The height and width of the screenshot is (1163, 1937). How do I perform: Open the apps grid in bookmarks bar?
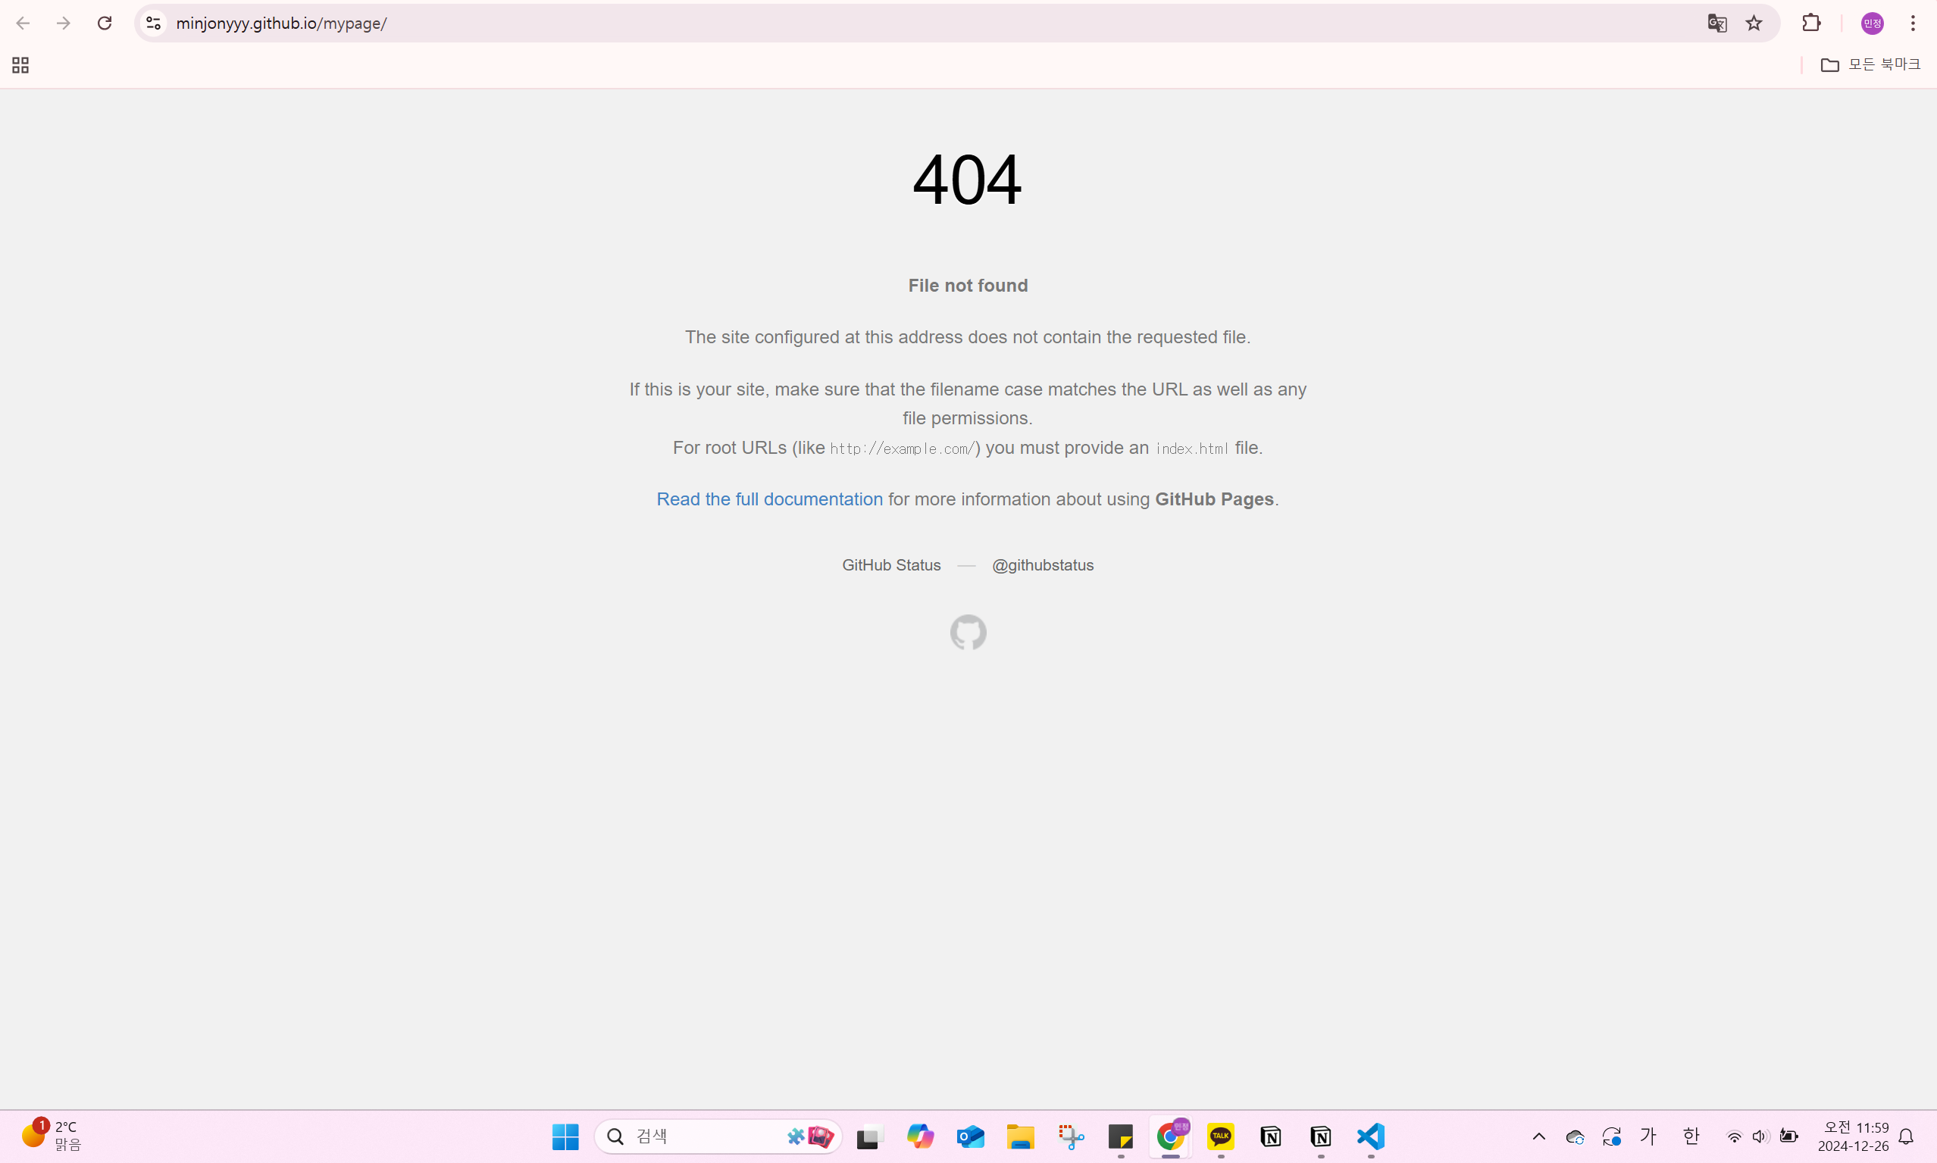(20, 65)
